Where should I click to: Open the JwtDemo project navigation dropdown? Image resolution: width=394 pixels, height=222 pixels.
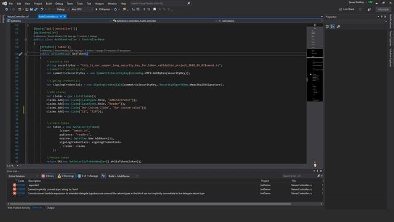coord(59,21)
